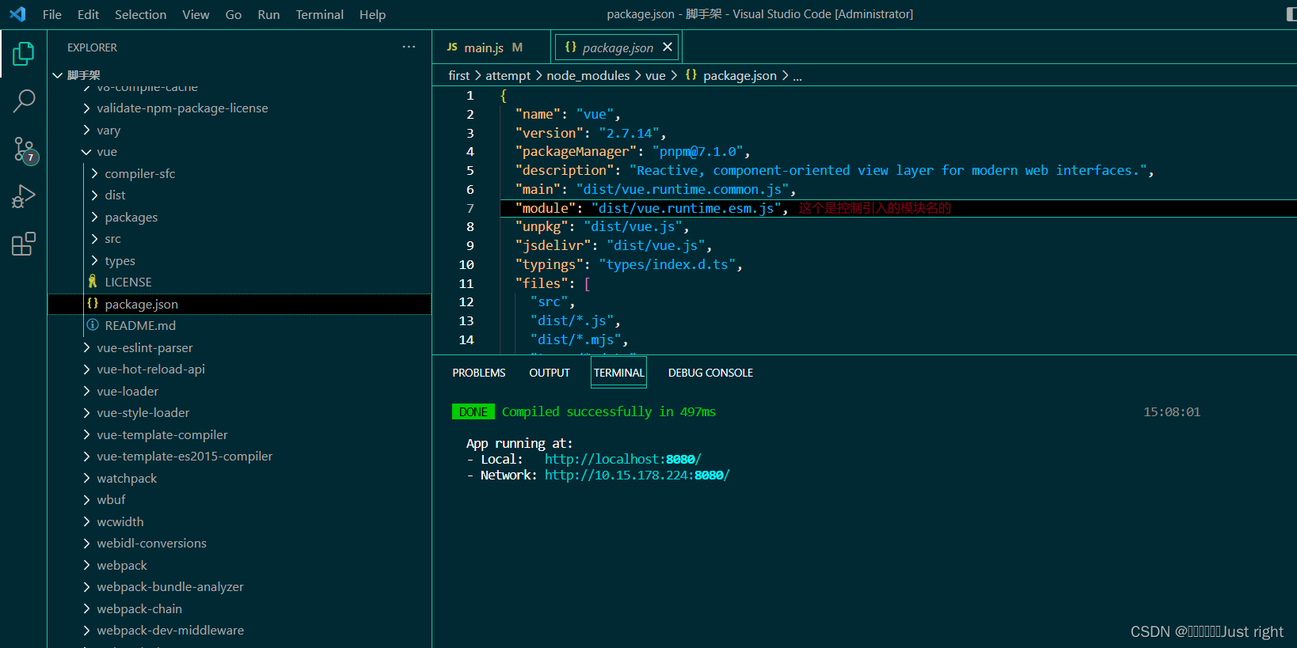1297x648 pixels.
Task: Click the JS icon on main.js tab
Action: coord(452,47)
